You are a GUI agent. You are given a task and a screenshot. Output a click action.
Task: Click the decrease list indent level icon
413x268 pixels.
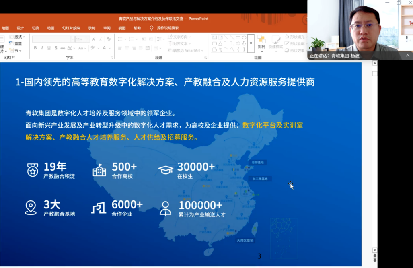[x=144, y=39]
